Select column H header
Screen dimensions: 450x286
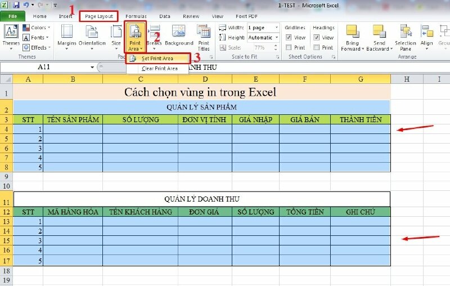(x=407, y=79)
